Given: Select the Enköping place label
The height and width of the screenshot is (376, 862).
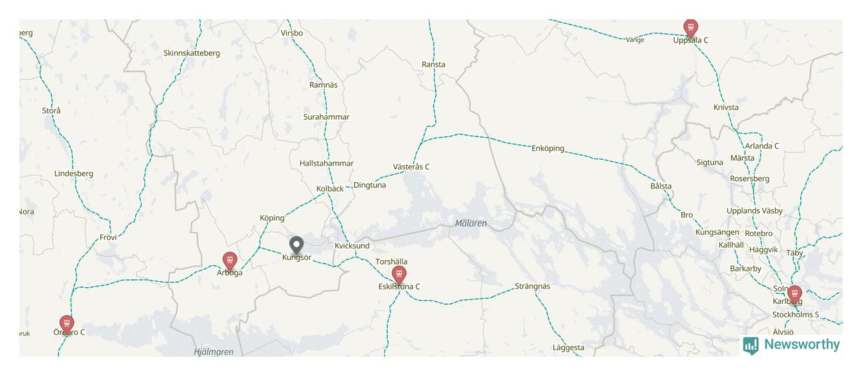Looking at the screenshot, I should tap(548, 148).
